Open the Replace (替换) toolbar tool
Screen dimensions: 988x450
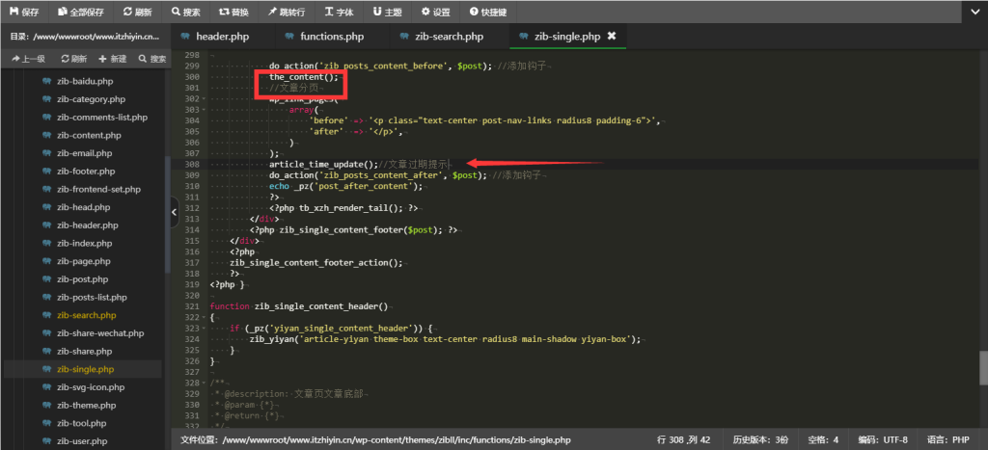point(233,12)
